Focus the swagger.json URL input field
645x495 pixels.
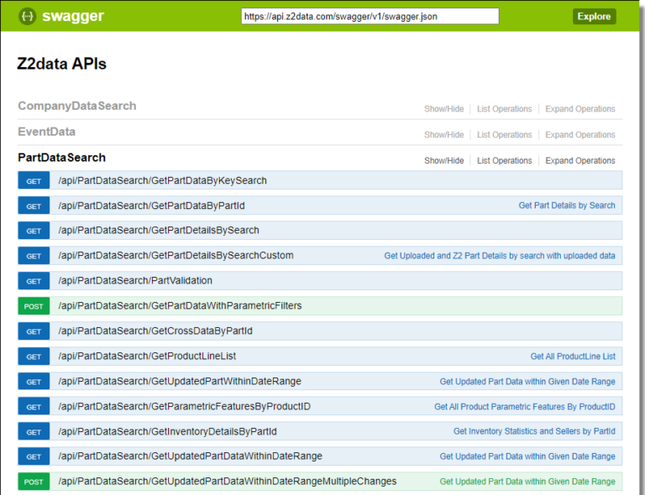pos(370,16)
